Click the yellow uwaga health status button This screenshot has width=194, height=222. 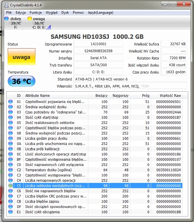click(x=22, y=57)
